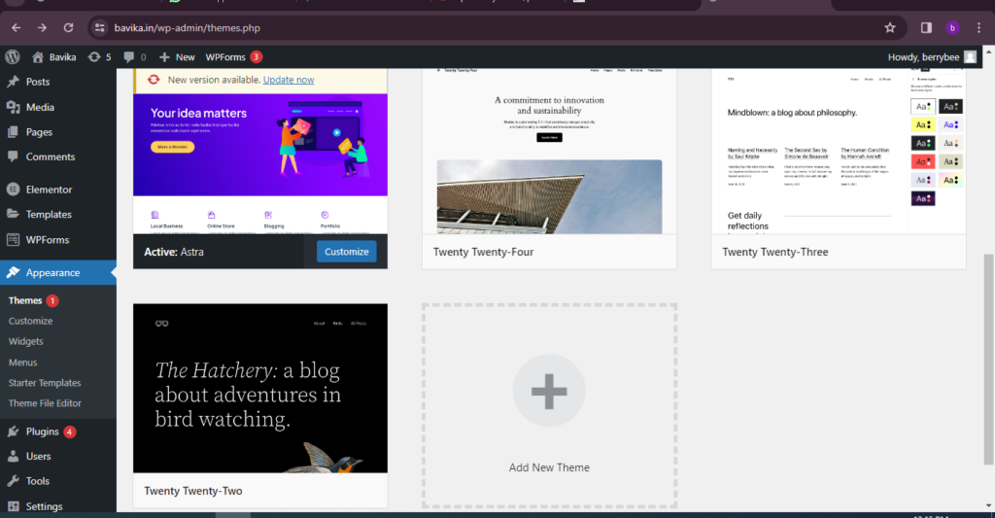The height and width of the screenshot is (518, 995).
Task: Open the Chrome profile avatar
Action: 952,28
